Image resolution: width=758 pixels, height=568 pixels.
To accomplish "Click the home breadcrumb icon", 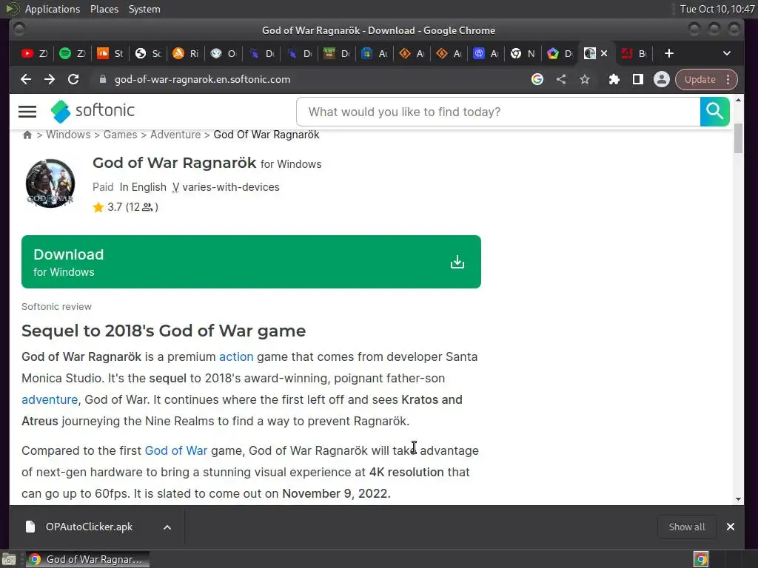I will [x=27, y=135].
